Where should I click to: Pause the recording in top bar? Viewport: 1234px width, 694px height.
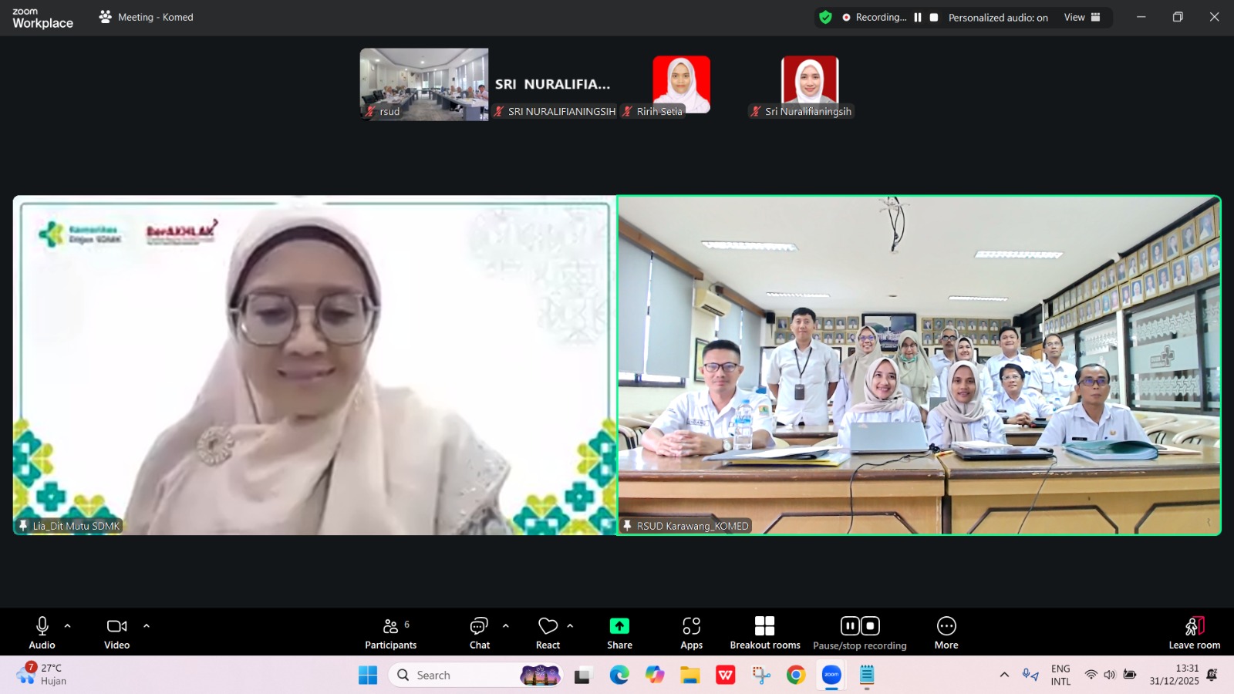click(918, 17)
